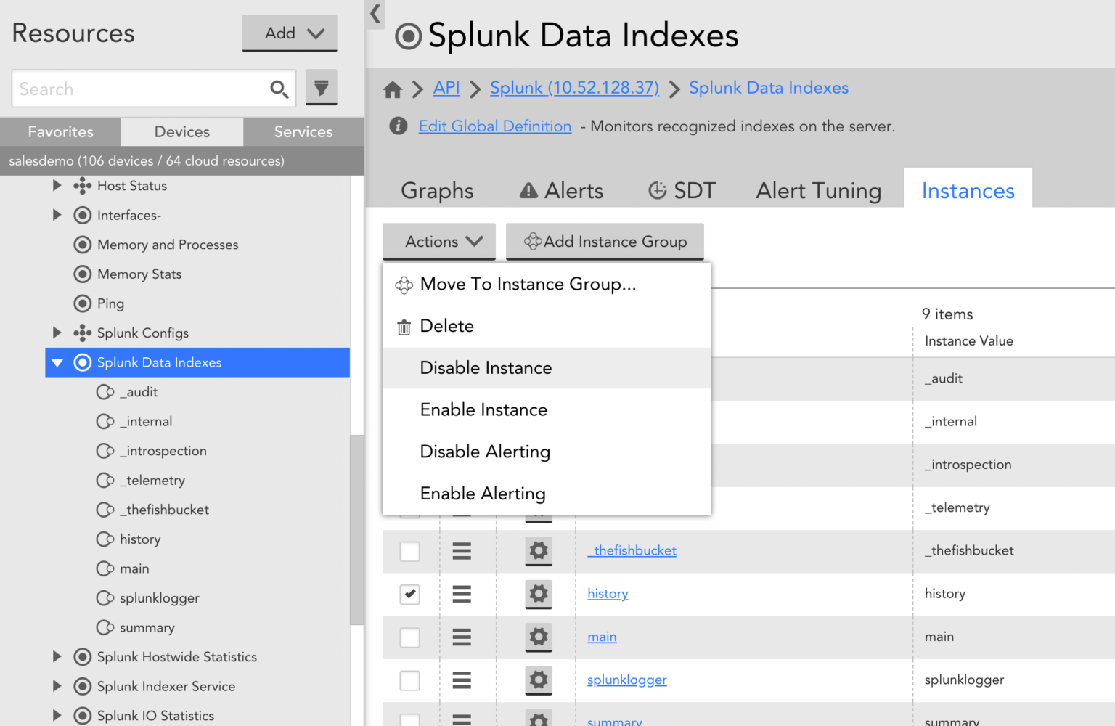Uncheck the history instance checkbox
Screen dimensions: 1115x726
pyautogui.click(x=409, y=594)
